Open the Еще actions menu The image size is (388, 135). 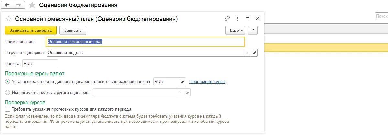pyautogui.click(x=235, y=30)
